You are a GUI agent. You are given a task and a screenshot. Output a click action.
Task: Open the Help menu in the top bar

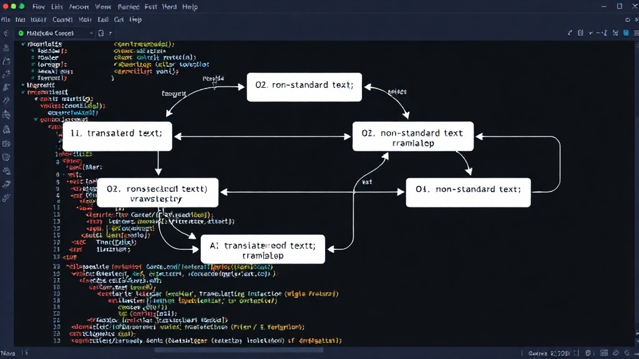point(190,7)
